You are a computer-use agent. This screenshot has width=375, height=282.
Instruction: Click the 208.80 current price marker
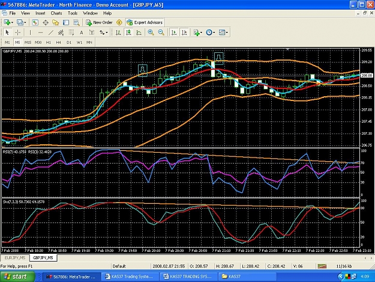pos(367,76)
